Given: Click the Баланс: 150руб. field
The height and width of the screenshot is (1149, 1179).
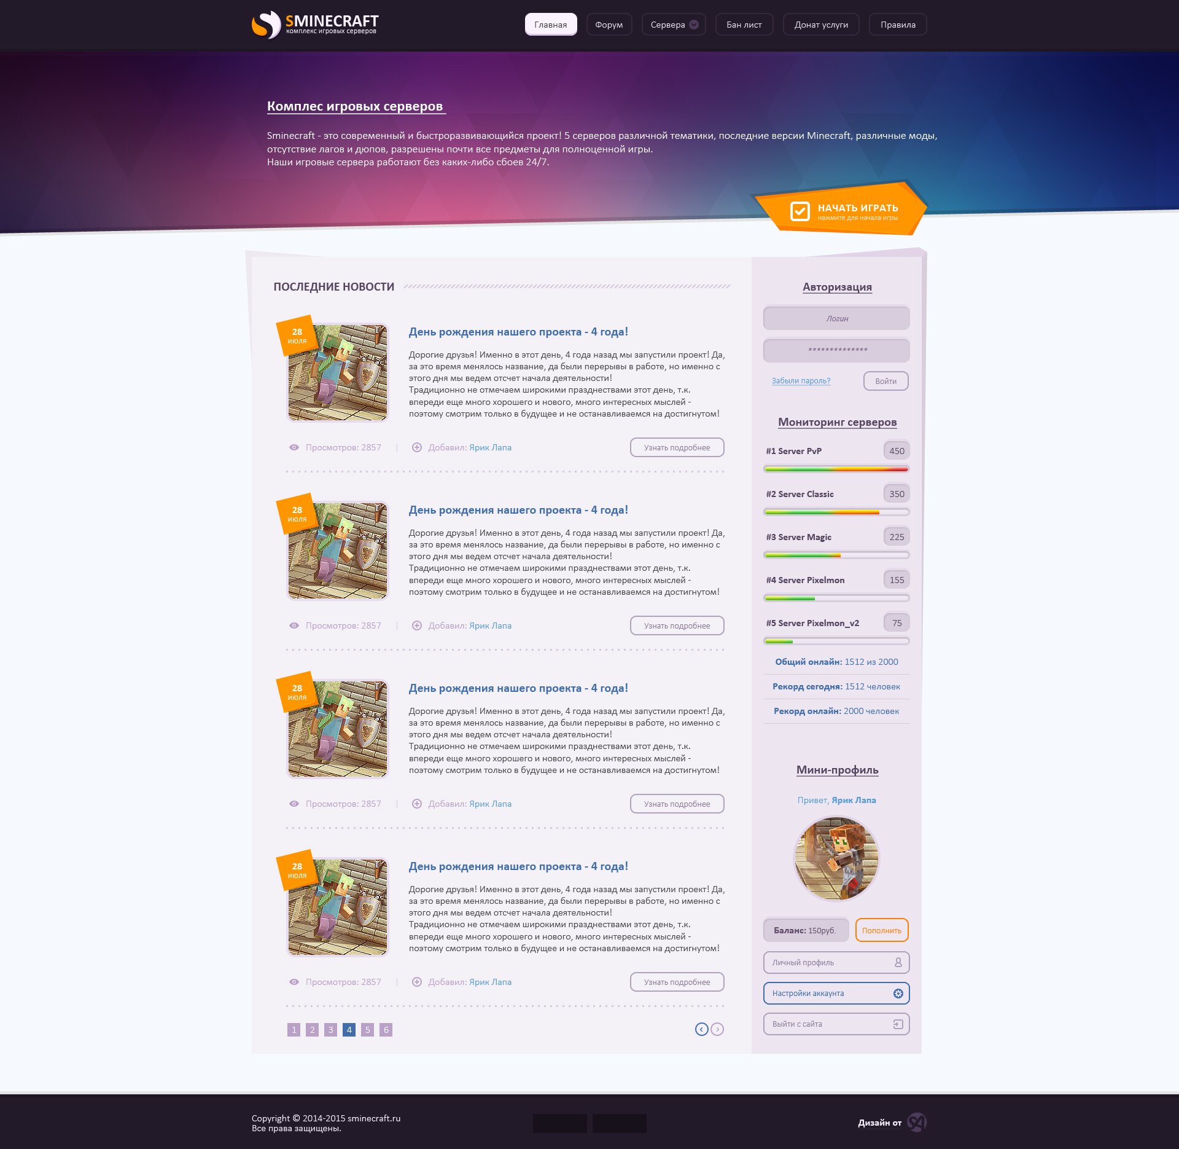Looking at the screenshot, I should 806,930.
